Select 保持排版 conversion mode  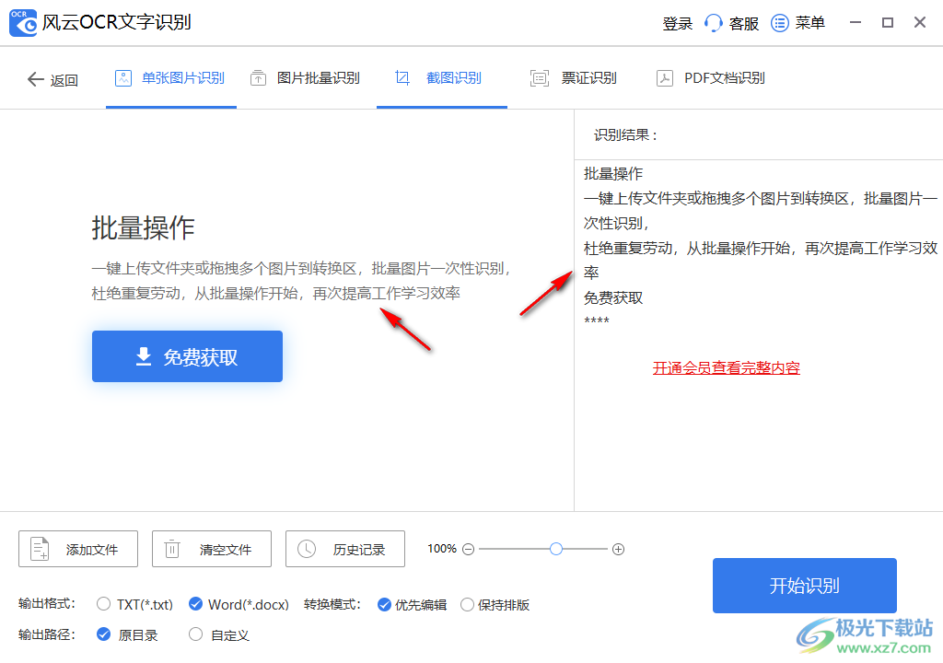(467, 605)
